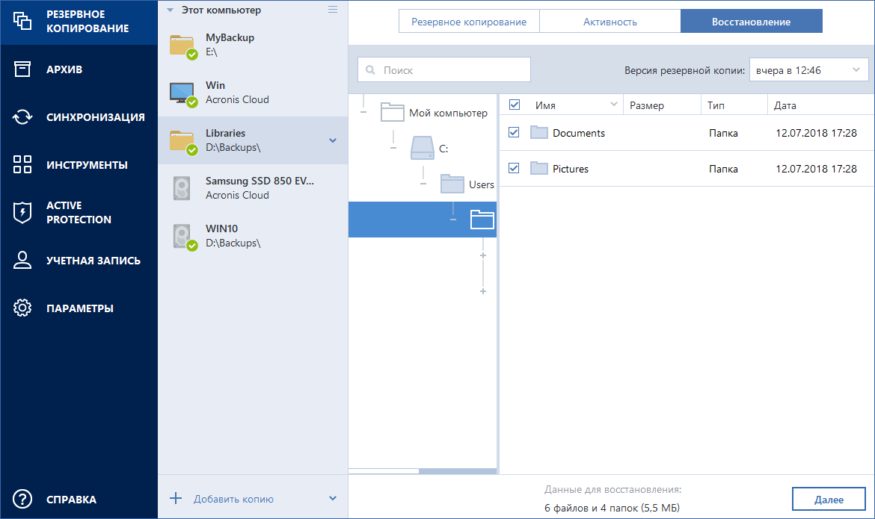Open the Tools grid icon
875x519 pixels.
point(22,165)
